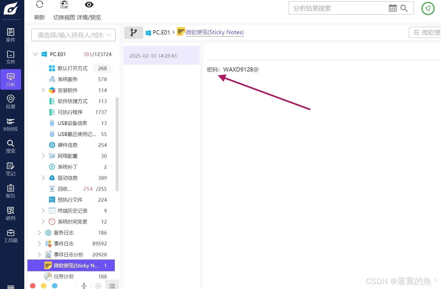Click the hamburger menu at sidebar bottom
This screenshot has height=289, width=441.
11,287
